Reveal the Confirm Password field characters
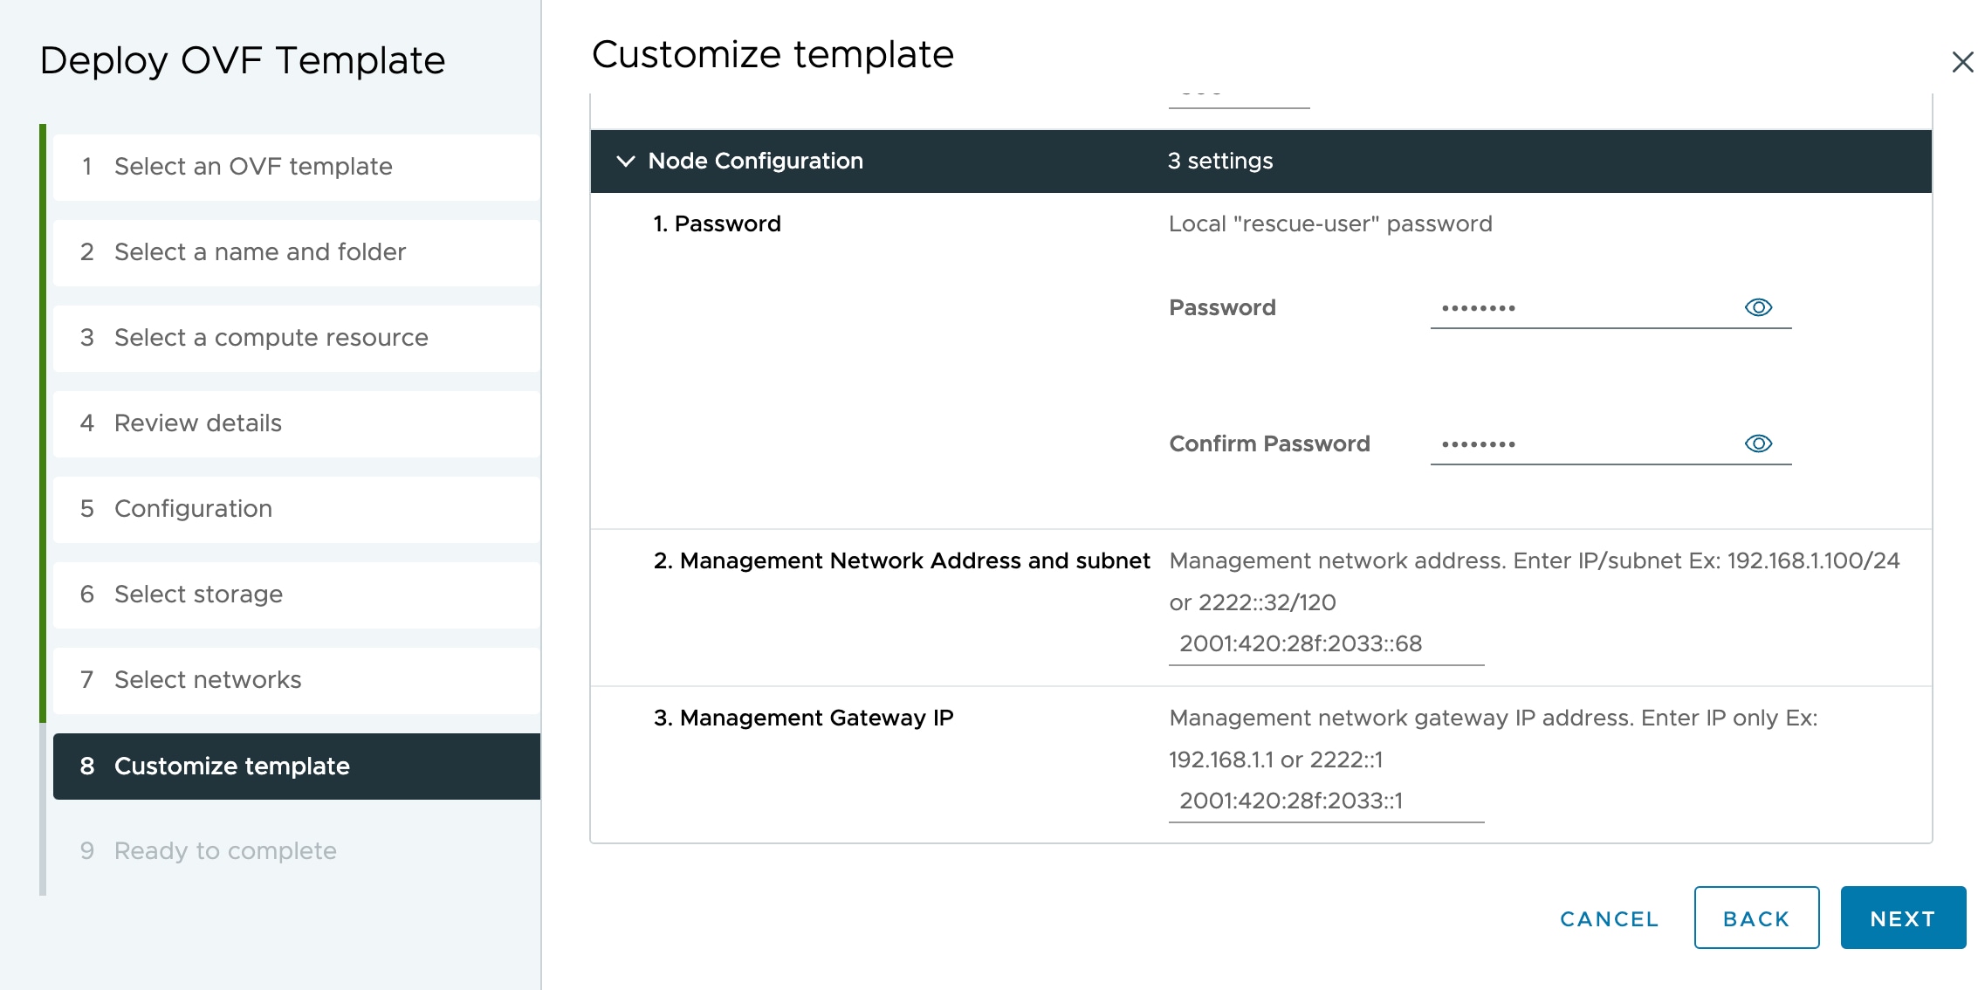This screenshot has width=1978, height=990. pyautogui.click(x=1758, y=443)
